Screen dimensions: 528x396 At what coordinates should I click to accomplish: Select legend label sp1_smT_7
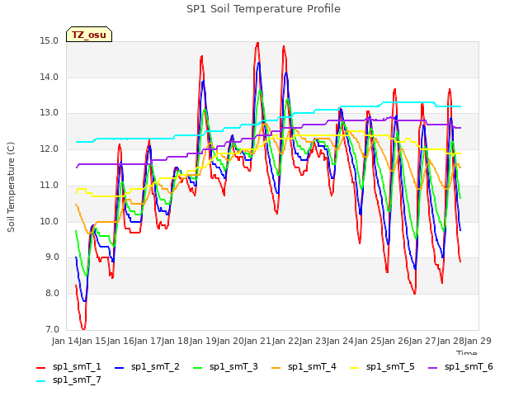click(77, 379)
